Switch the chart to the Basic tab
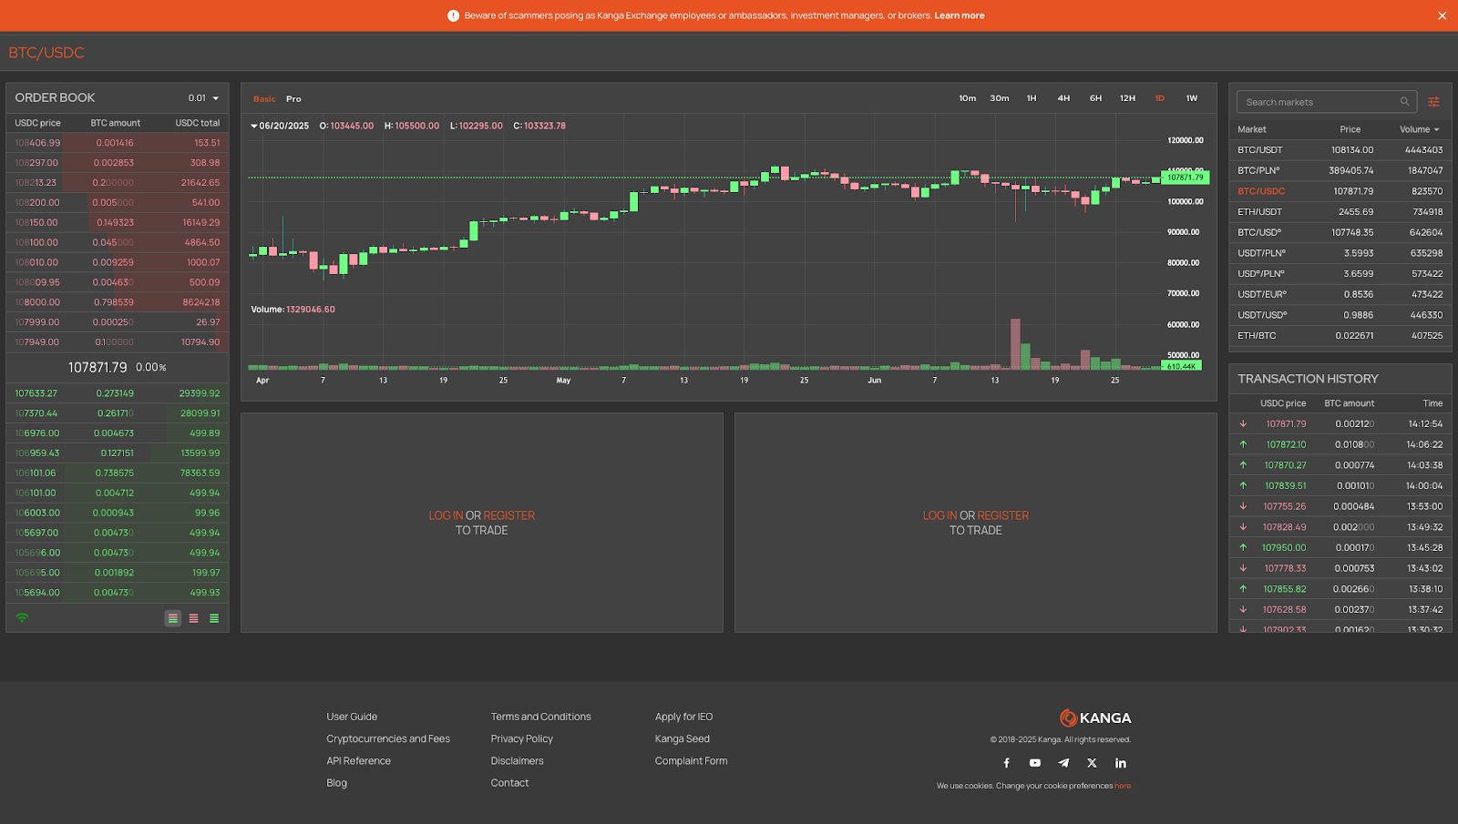This screenshot has width=1458, height=824. (x=264, y=99)
